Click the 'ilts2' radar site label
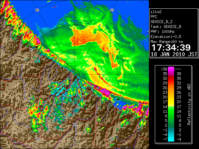Viewport: 199px width, 149px height. point(156,12)
